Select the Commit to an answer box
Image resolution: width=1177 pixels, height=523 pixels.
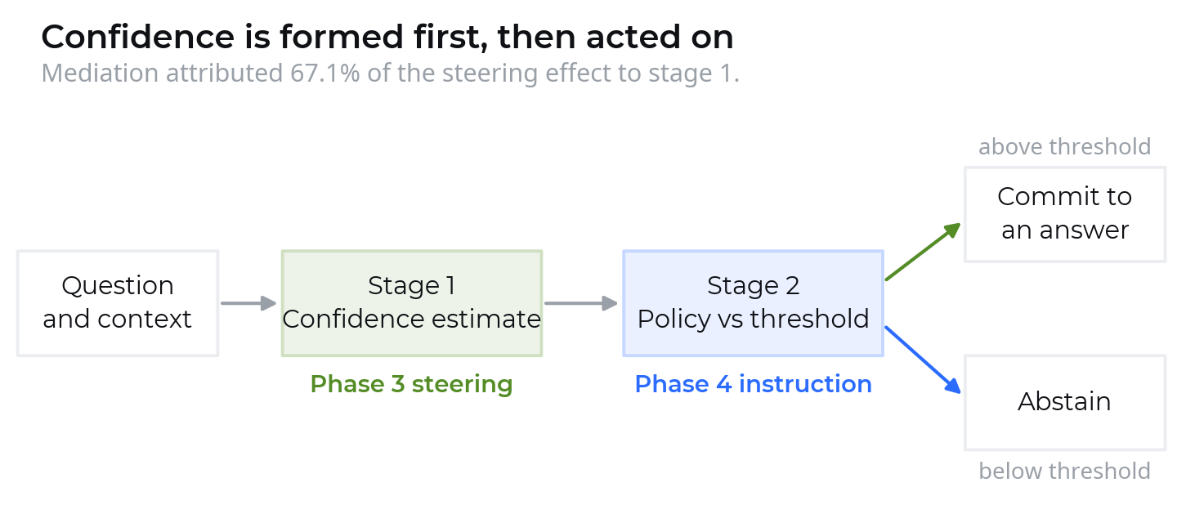[1065, 214]
